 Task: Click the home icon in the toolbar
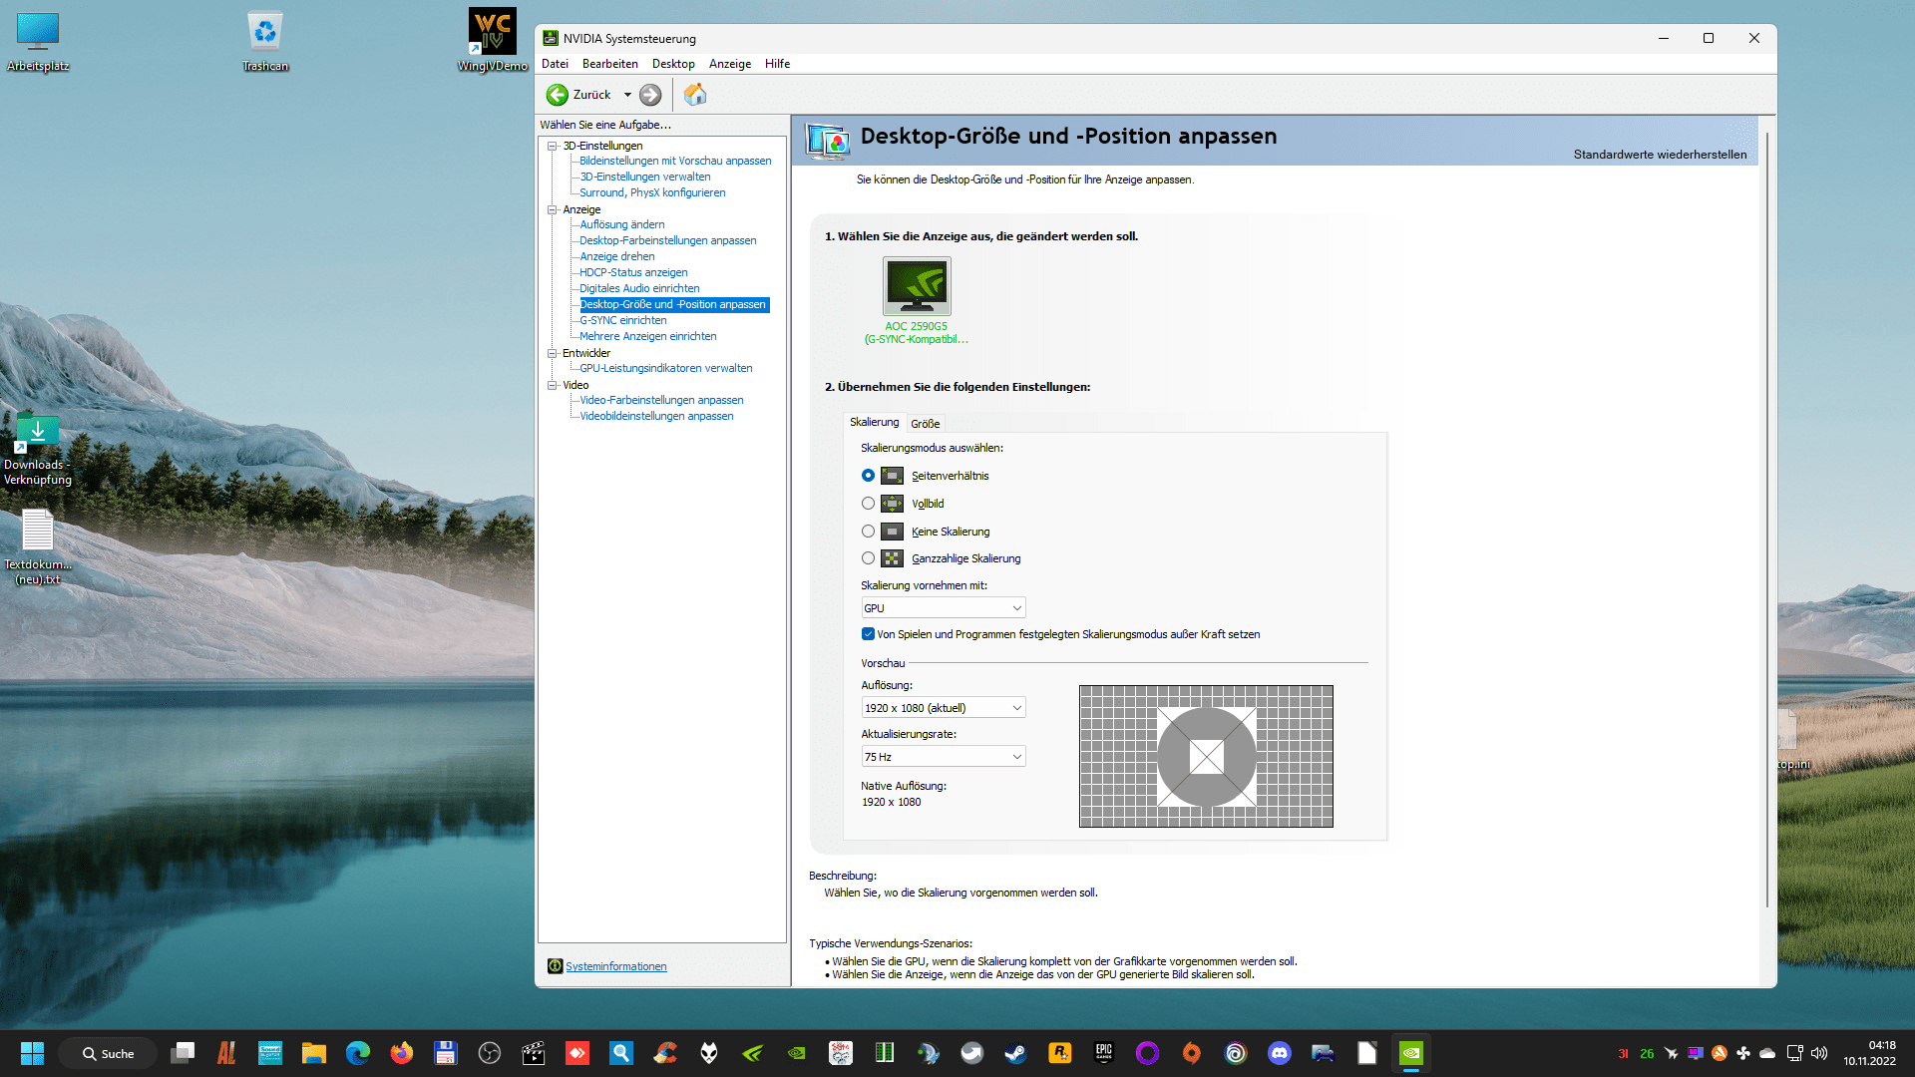695,95
